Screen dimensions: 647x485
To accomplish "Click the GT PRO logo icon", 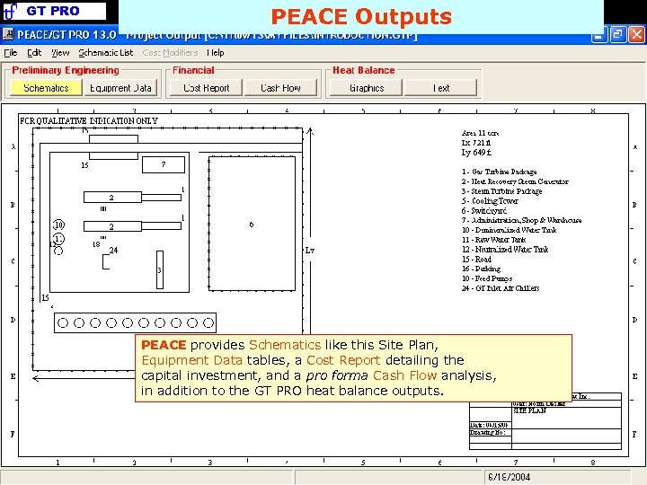I will [10, 11].
